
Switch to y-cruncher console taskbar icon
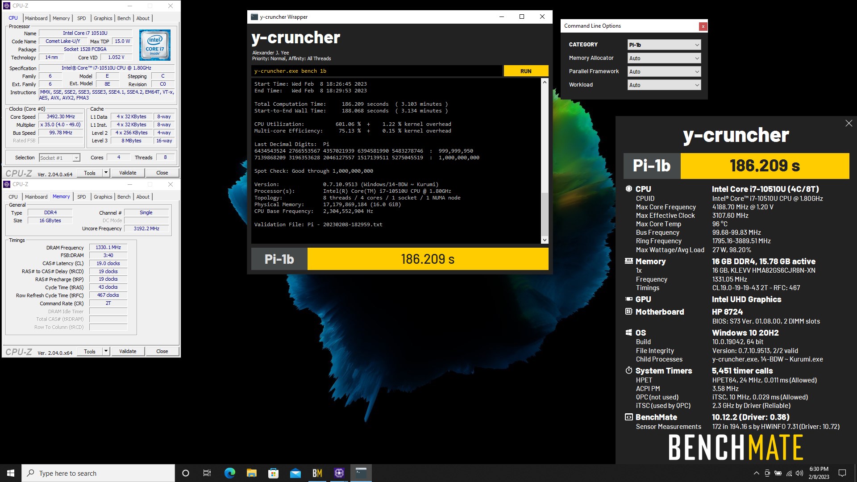point(361,473)
